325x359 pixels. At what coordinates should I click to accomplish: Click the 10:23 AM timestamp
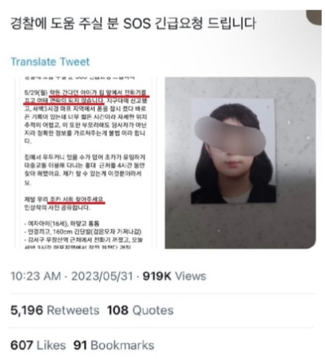36,276
